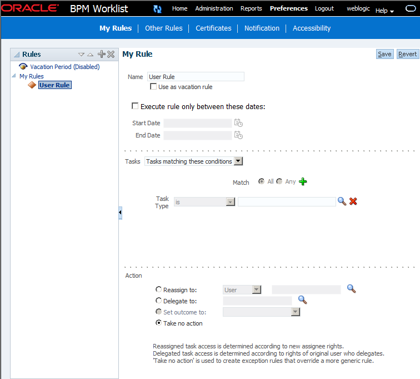The width and height of the screenshot is (420, 379).
Task: Open the Start Date calendar picker
Action: (238, 123)
